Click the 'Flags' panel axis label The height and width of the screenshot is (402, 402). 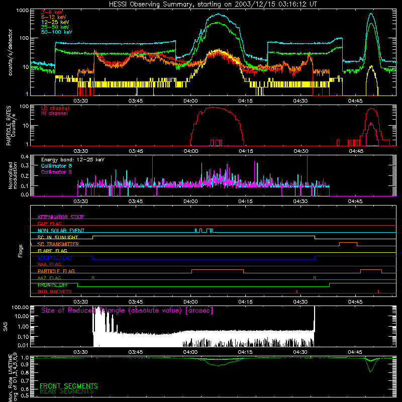(x=20, y=251)
